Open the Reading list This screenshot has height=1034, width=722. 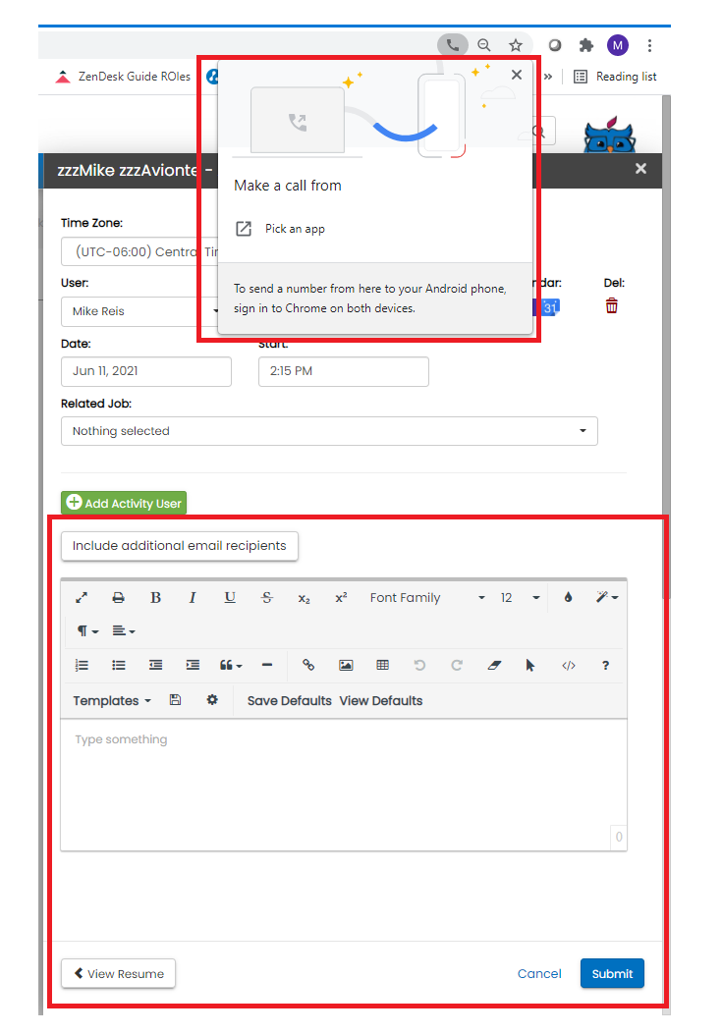(x=615, y=77)
